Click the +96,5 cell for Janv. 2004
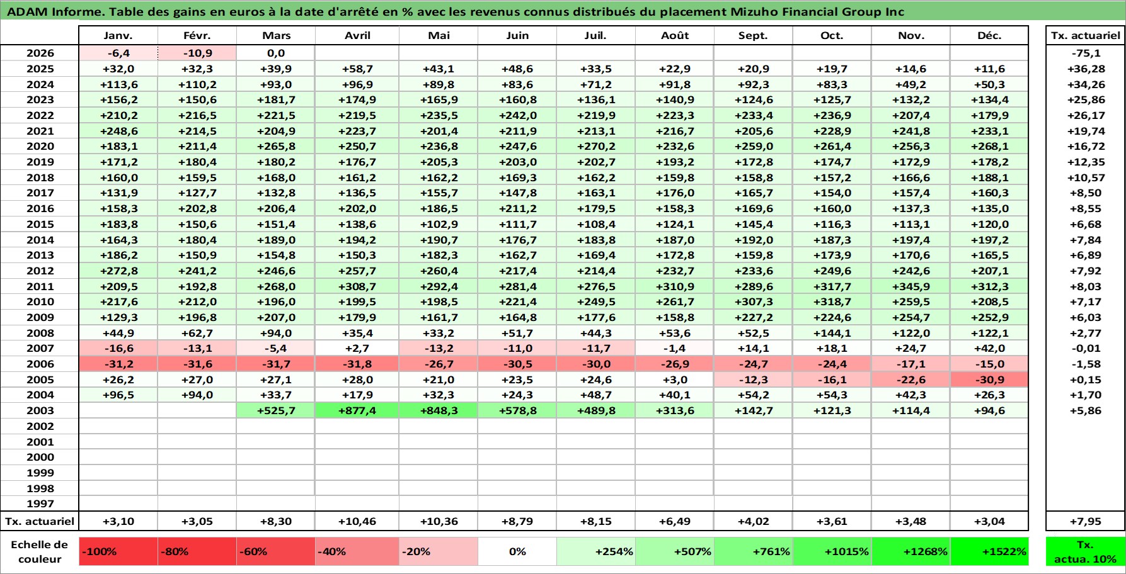Viewport: 1126px width, 574px height. [x=118, y=395]
